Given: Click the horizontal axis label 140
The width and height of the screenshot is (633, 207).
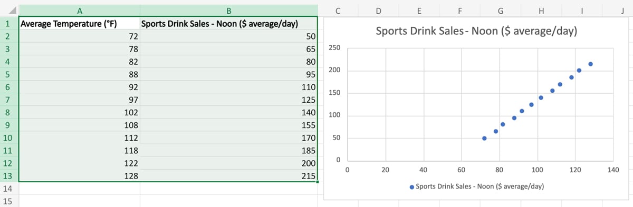Looking at the screenshot, I should click(613, 170).
